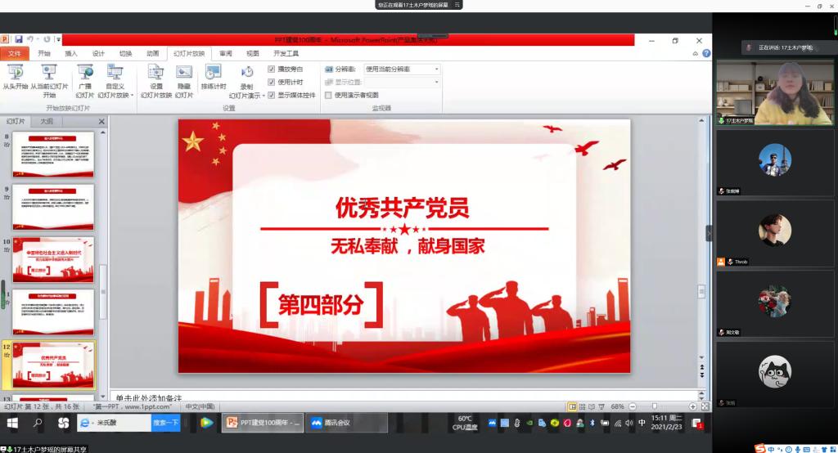Viewport: 838px width, 453px height.
Task: Enable Use Presenter View (使用演示者视图) checkbox
Action: pyautogui.click(x=328, y=95)
